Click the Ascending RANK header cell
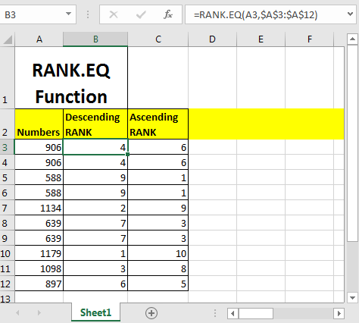 click(158, 124)
